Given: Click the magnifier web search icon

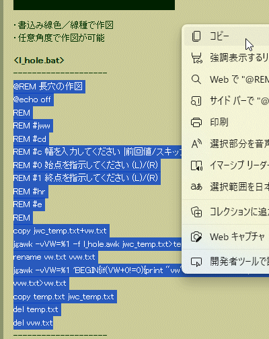Looking at the screenshot, I should point(196,79).
